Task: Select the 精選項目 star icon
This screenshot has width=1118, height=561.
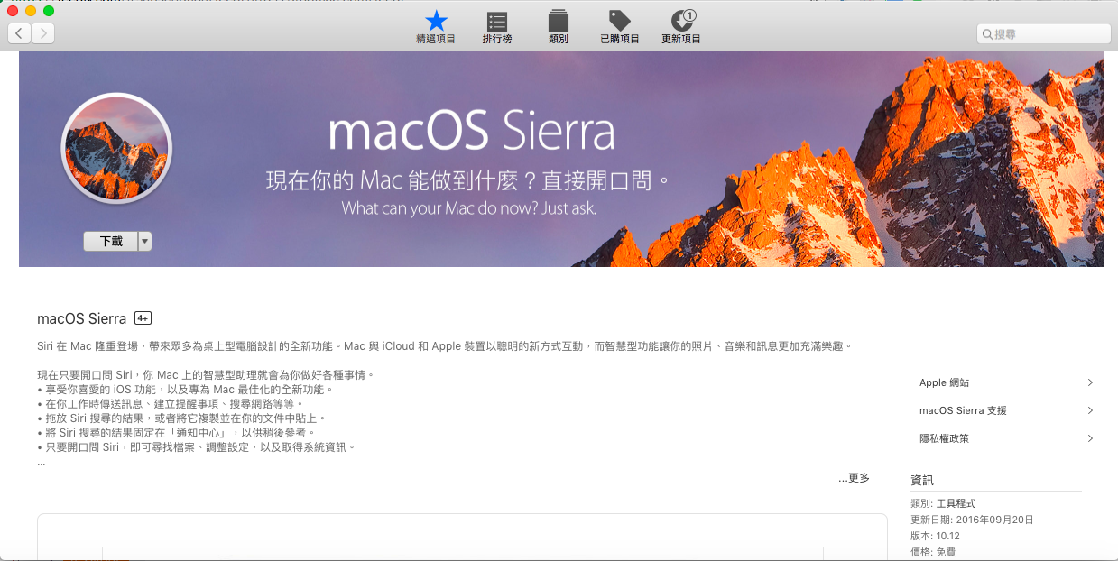Action: (x=435, y=20)
